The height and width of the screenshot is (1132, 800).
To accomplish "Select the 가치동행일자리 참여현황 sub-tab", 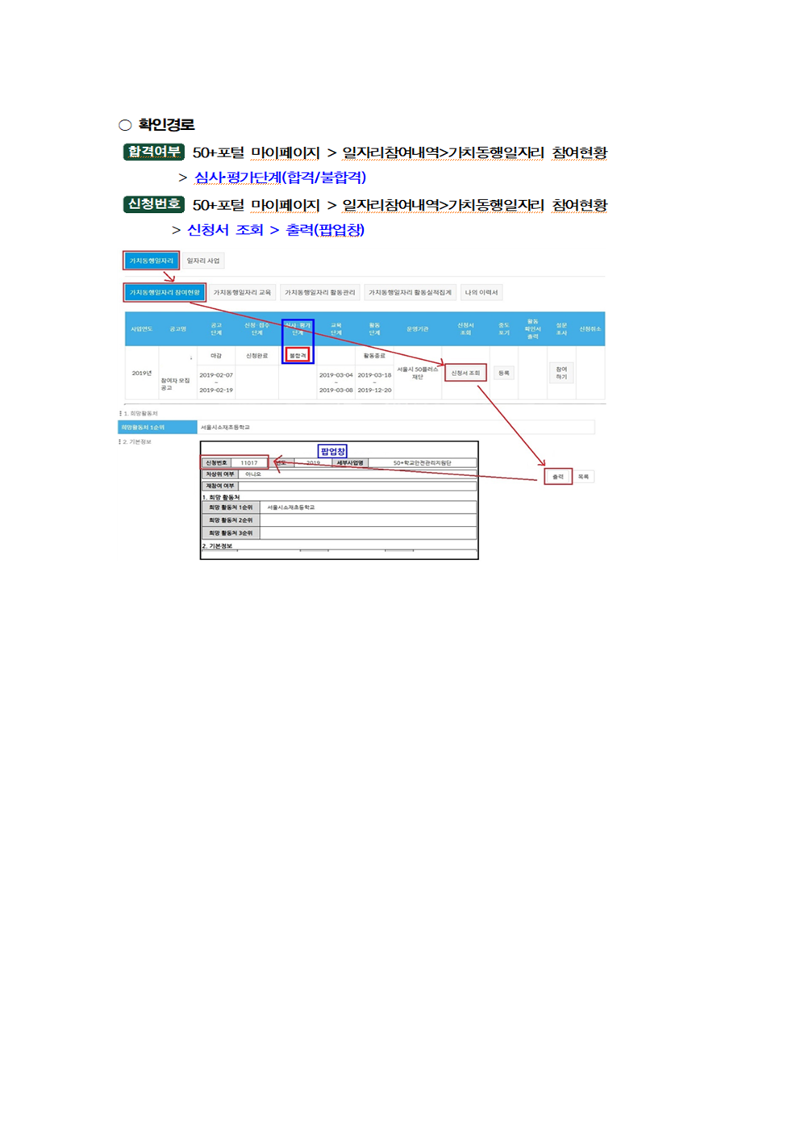I will 165,292.
